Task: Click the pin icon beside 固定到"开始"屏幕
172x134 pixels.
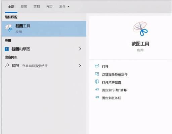Action: [97, 89]
